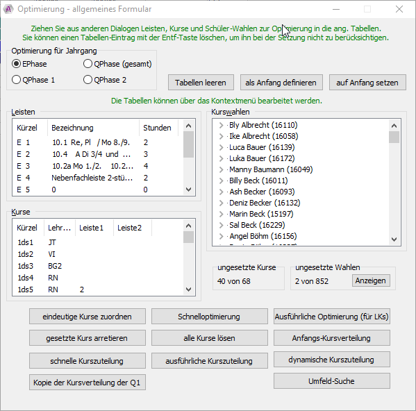Click Kürzel column header in Kurse
The height and width of the screenshot is (411, 416).
(x=28, y=228)
